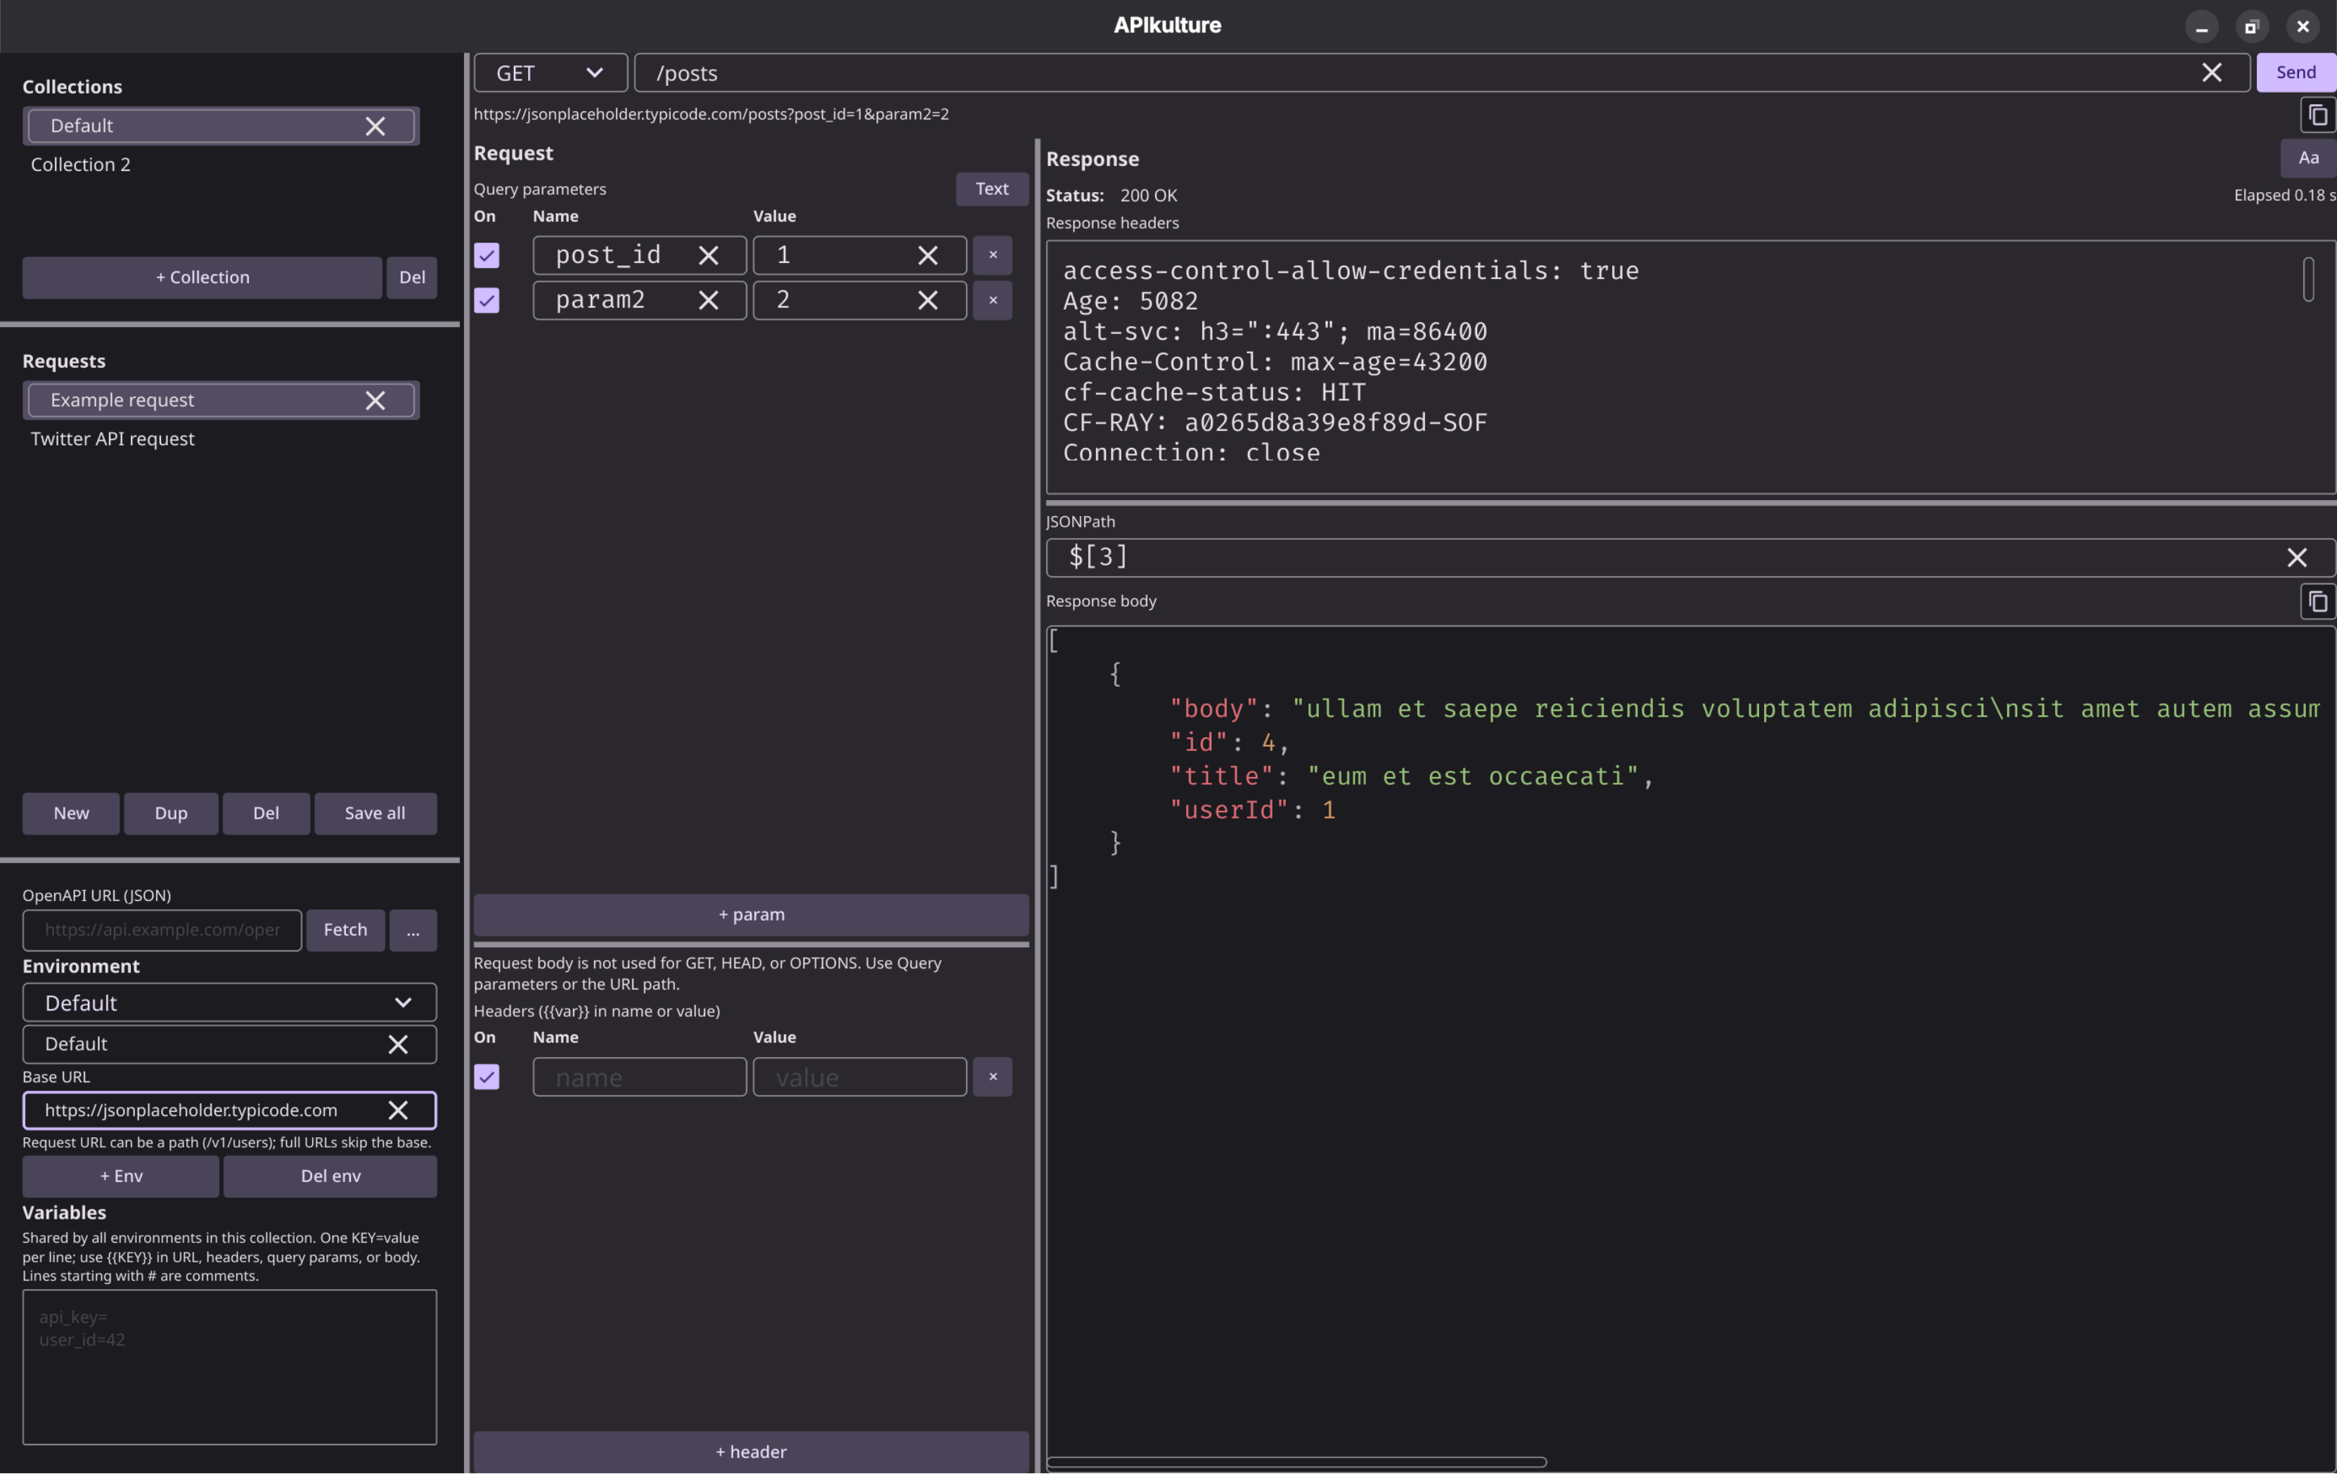The width and height of the screenshot is (2337, 1474).
Task: Remove the post_id query parameter row
Action: 993,255
